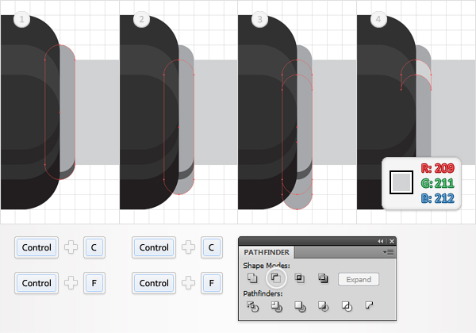Viewport: 476px width, 333px height.
Task: Select the Intersect shape mode icon
Action: [x=300, y=278]
